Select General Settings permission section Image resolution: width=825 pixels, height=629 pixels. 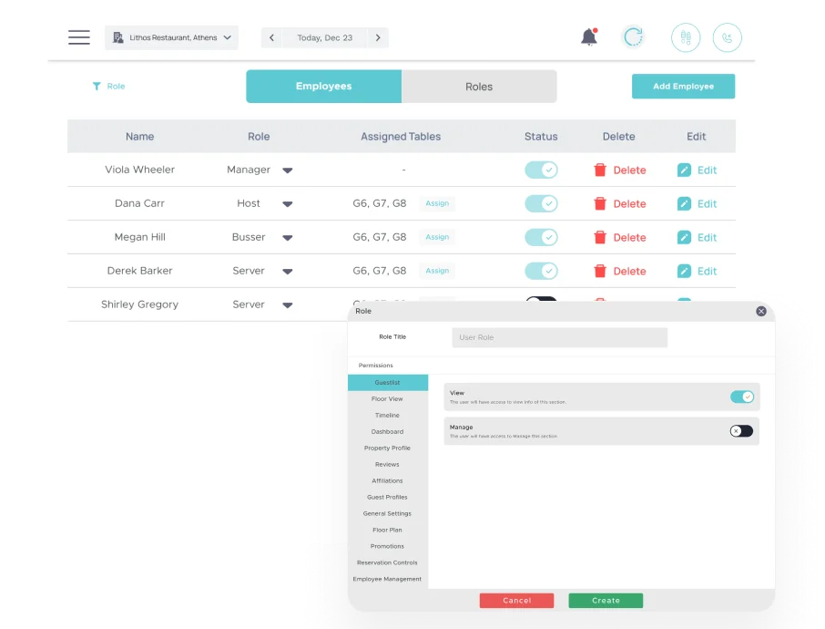coord(388,513)
